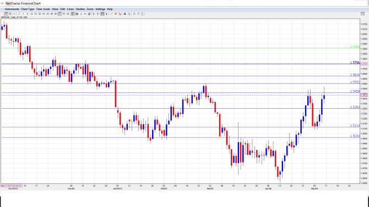Click the 1.5302 horizontal line label

point(355,107)
